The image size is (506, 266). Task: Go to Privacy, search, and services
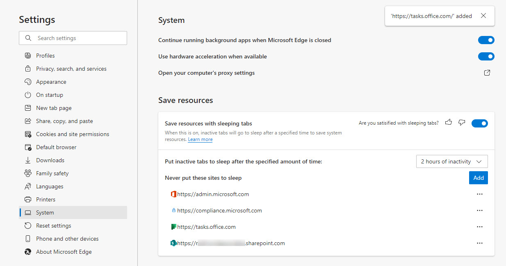[73, 69]
